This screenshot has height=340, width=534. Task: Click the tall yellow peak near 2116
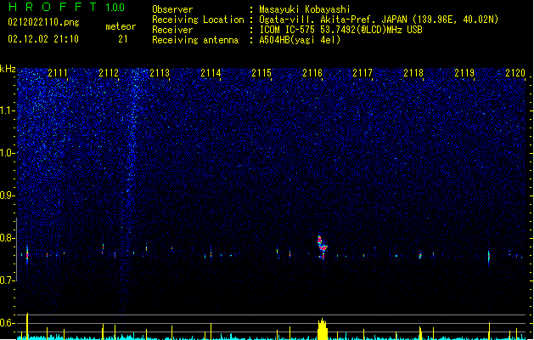coord(322,329)
